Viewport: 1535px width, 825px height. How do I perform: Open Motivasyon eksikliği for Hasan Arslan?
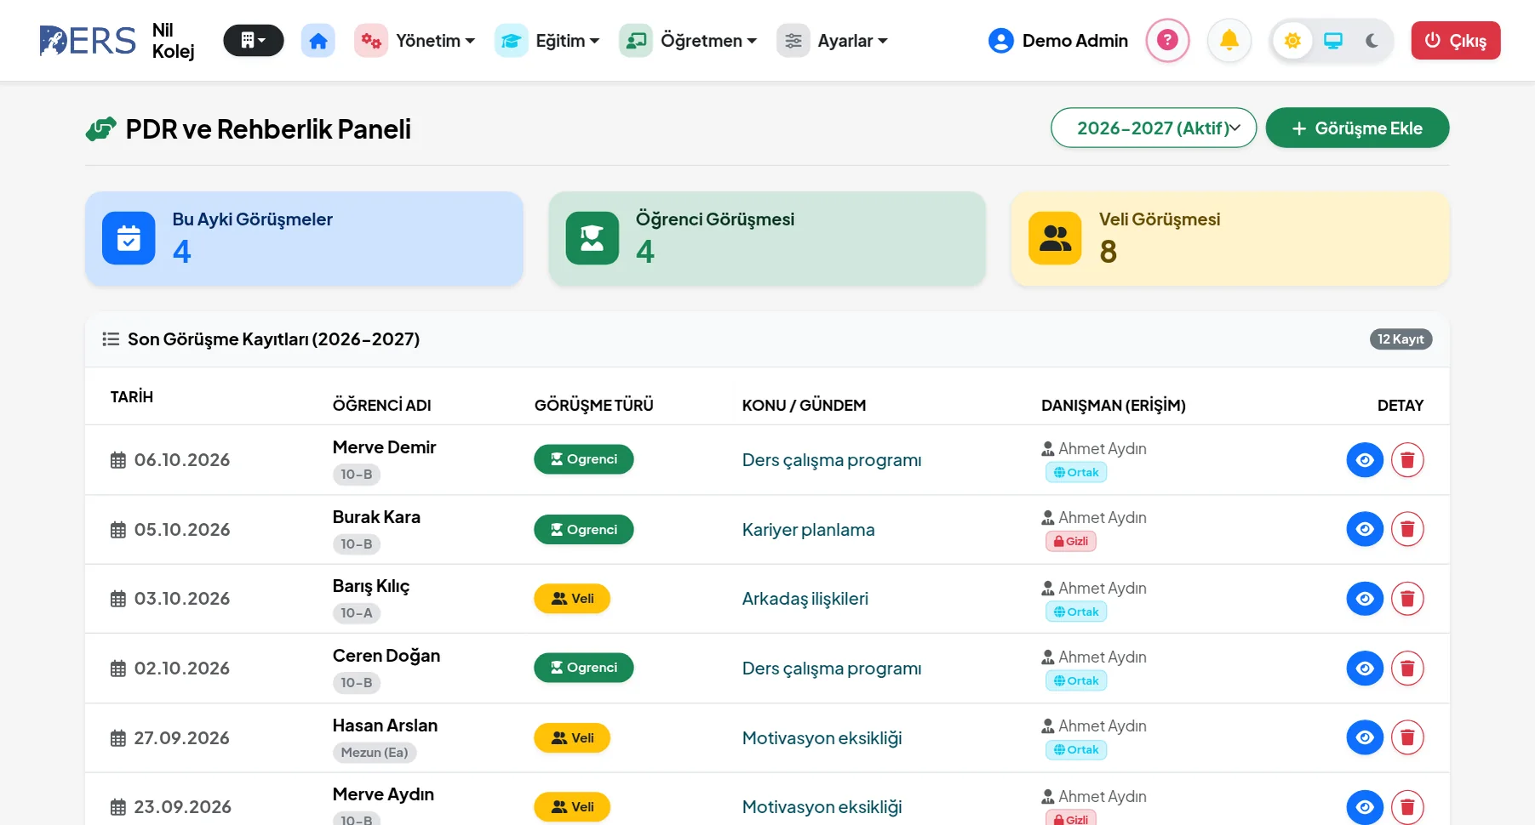[822, 738]
